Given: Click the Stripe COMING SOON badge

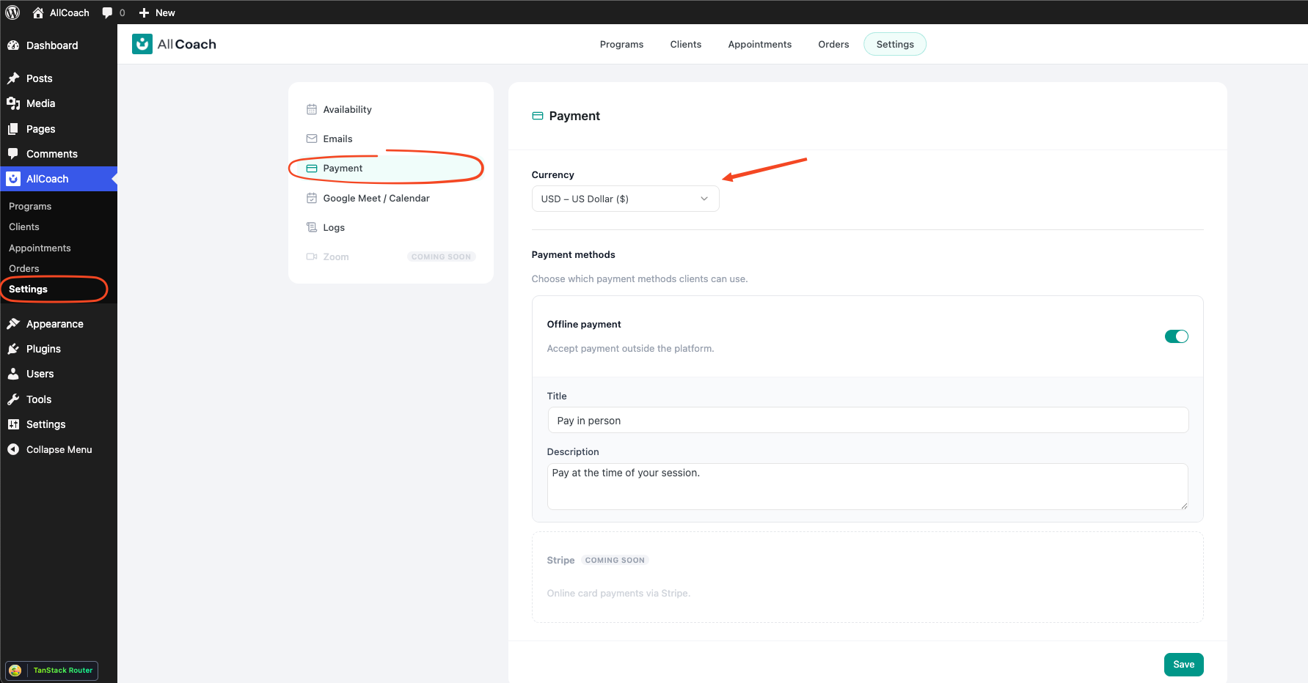Looking at the screenshot, I should [615, 560].
